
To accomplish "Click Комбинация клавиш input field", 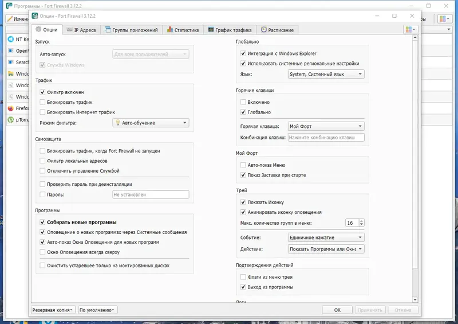I will point(326,137).
